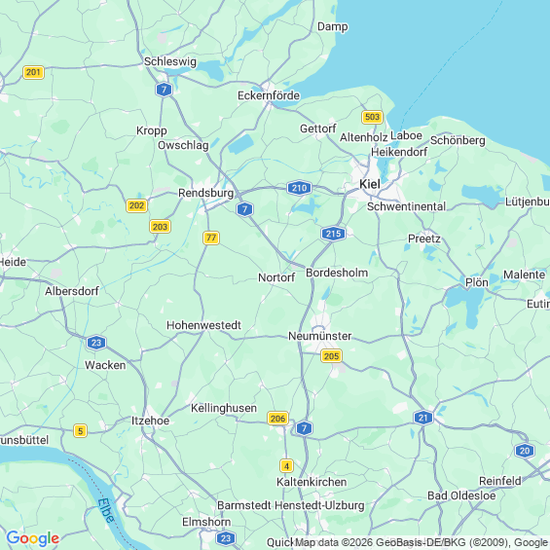Click the map data copyright text
550x550 pixels.
tap(408, 542)
